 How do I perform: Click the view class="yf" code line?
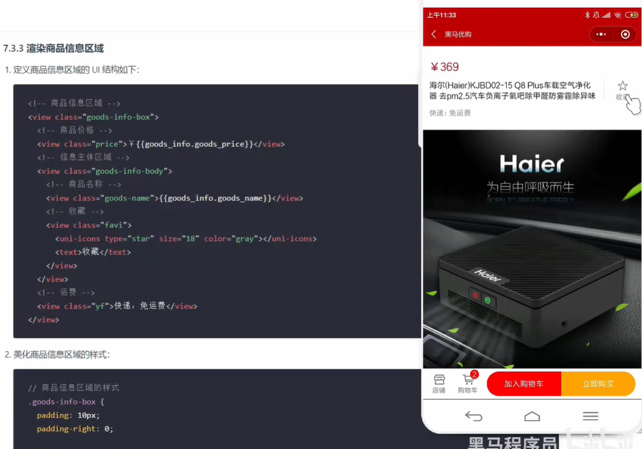tap(117, 306)
